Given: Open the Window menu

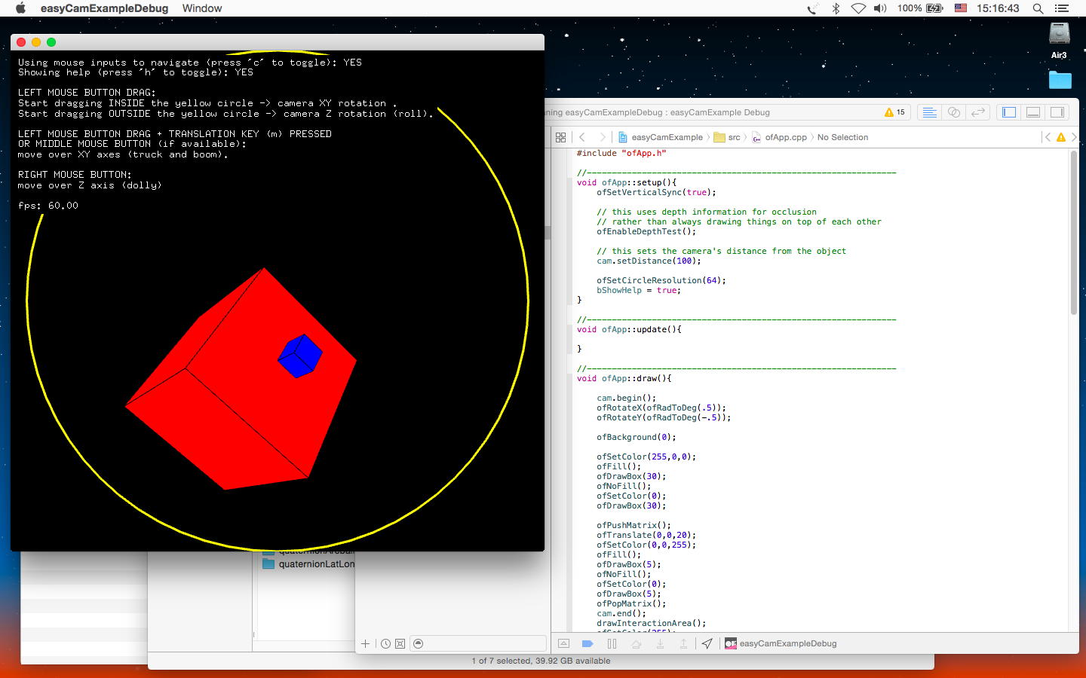Looking at the screenshot, I should pyautogui.click(x=201, y=8).
